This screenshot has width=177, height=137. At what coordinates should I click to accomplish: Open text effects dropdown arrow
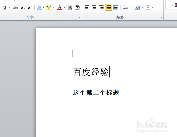[x=43, y=8]
